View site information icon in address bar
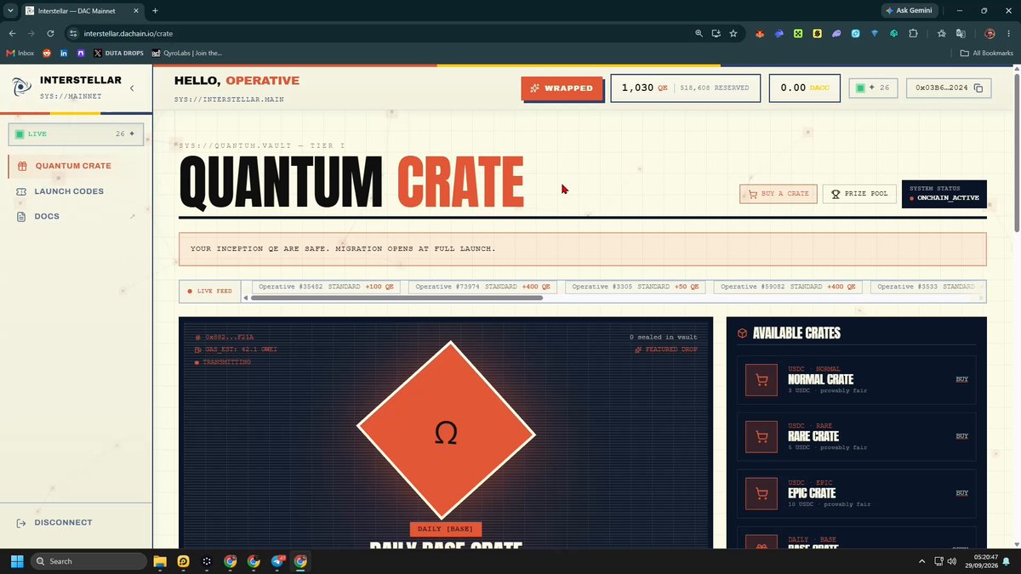The image size is (1021, 574). coord(74,33)
